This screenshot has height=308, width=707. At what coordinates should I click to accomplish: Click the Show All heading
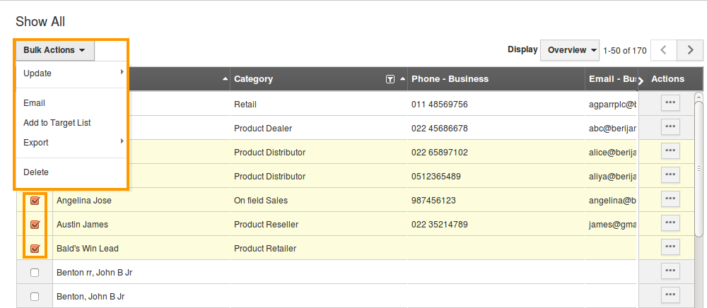click(x=40, y=22)
